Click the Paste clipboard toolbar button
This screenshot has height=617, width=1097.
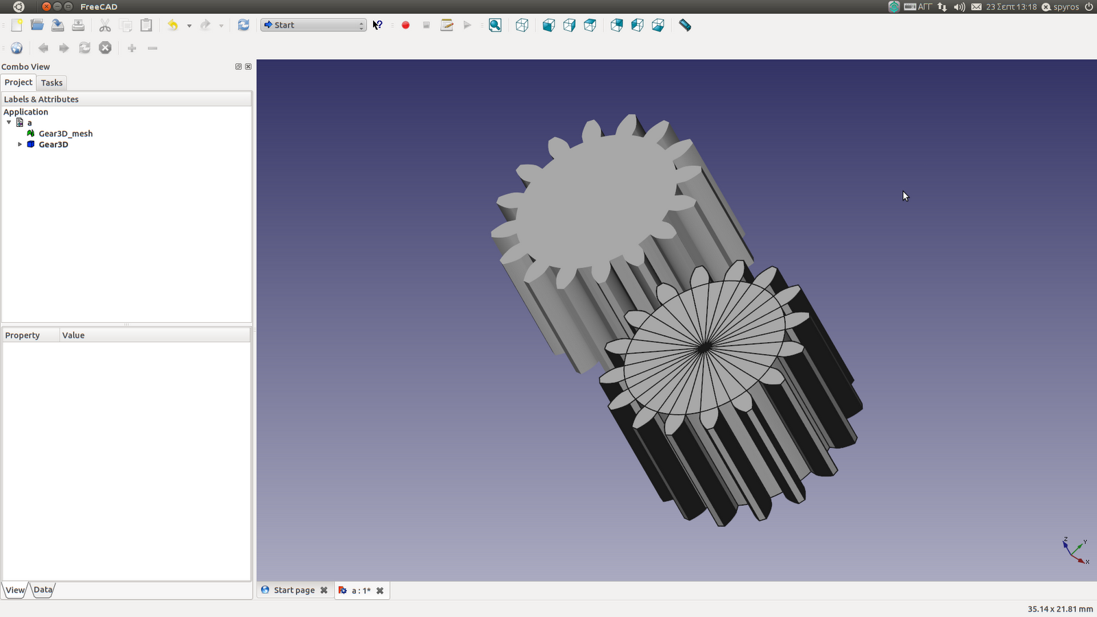pos(146,25)
